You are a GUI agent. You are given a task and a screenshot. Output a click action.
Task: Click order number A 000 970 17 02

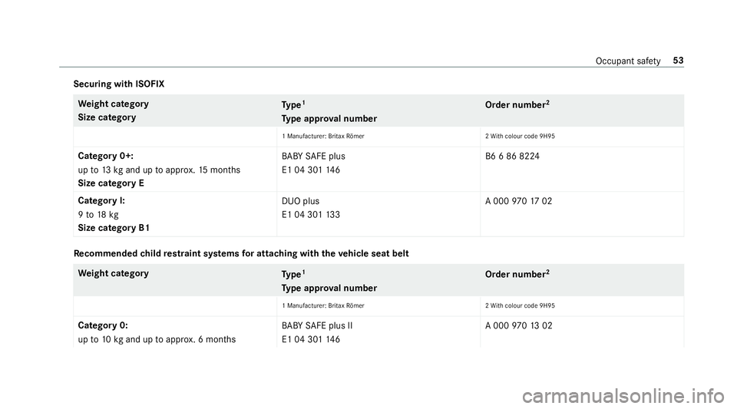pos(518,201)
